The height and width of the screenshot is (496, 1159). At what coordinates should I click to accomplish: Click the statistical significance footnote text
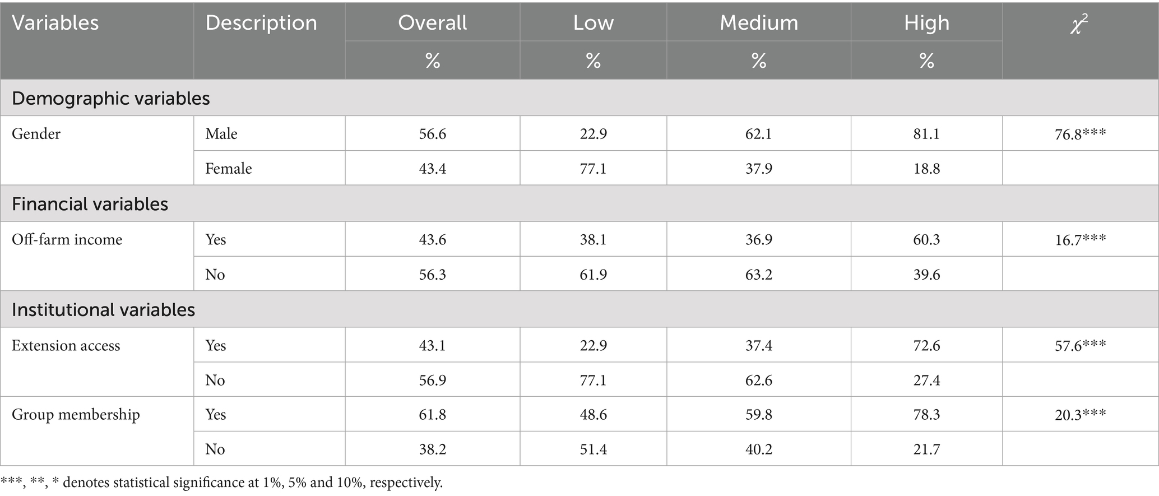(x=221, y=483)
